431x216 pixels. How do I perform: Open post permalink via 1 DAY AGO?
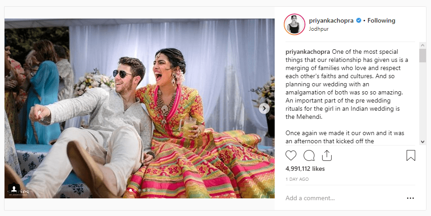point(297,179)
